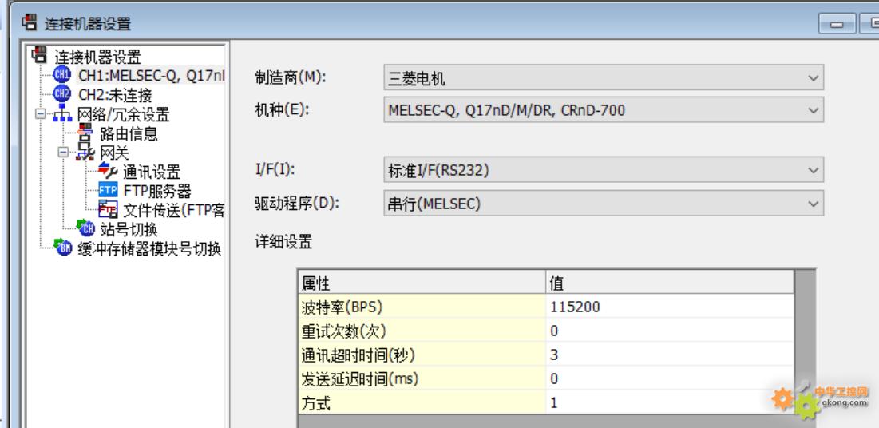Image resolution: width=879 pixels, height=428 pixels.
Task: Click the 重试次数 value cell
Action: tap(670, 331)
